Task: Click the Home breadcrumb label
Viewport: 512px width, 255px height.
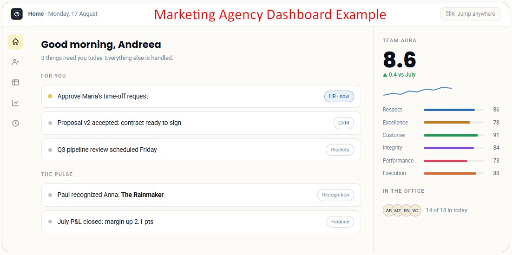Action: click(x=36, y=14)
